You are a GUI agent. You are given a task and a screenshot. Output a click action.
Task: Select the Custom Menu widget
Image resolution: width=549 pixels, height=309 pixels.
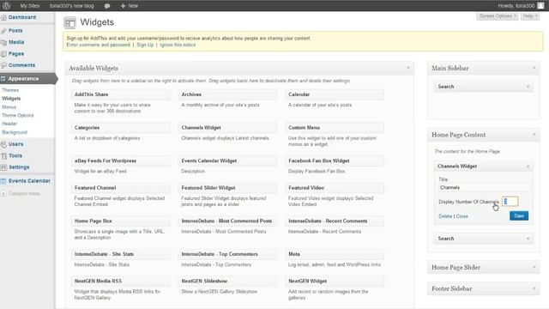(x=335, y=128)
